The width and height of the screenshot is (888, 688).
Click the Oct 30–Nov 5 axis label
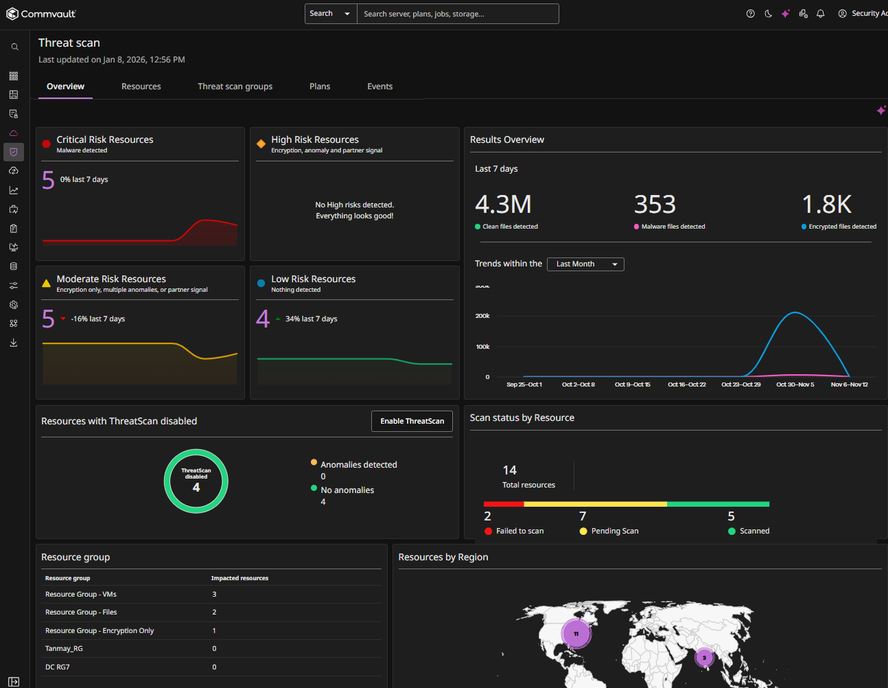click(x=795, y=385)
